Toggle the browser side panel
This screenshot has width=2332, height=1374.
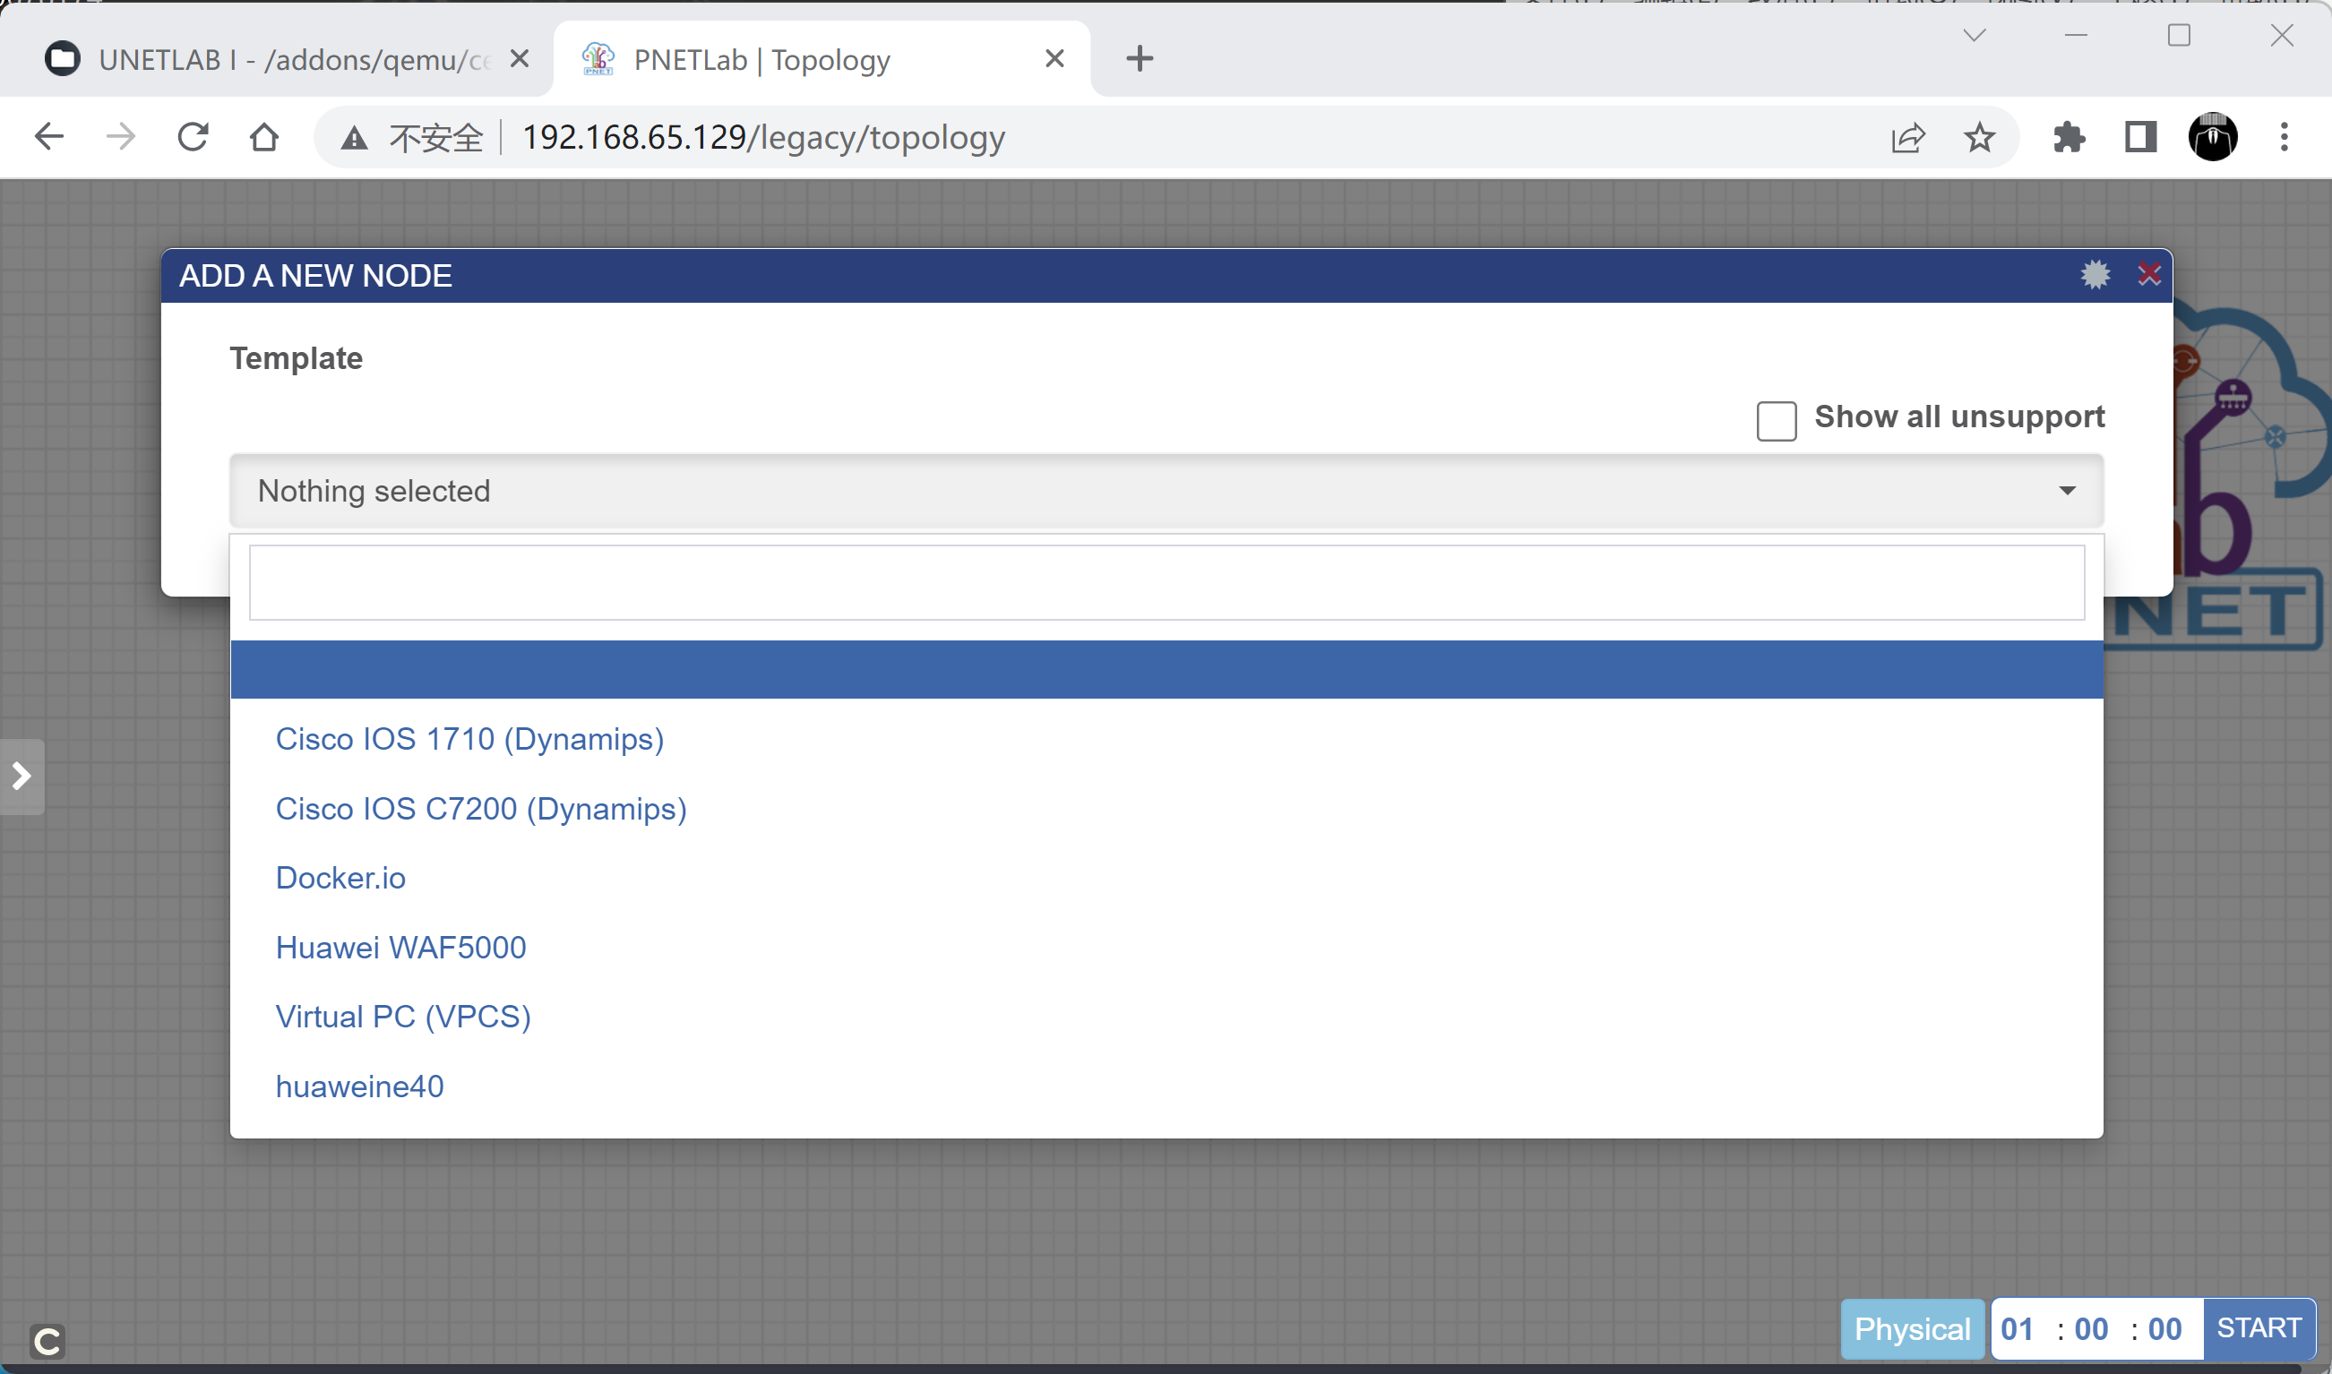2140,137
